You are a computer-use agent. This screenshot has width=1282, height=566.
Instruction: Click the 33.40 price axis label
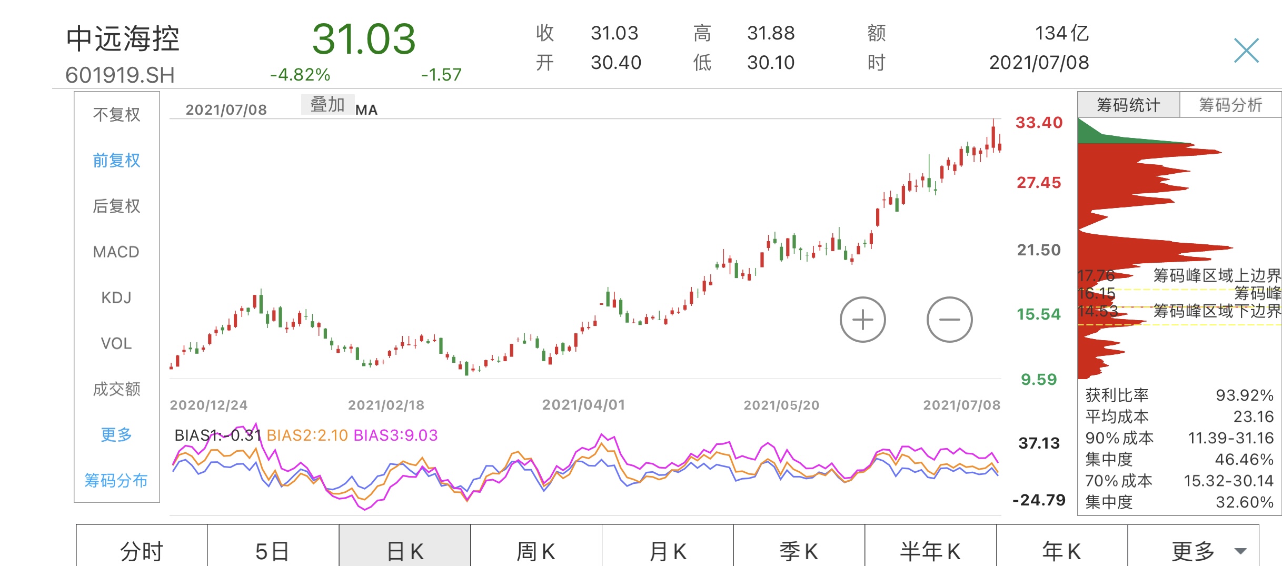click(x=1039, y=123)
